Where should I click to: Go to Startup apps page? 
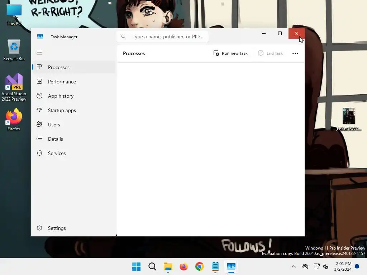click(x=74, y=110)
